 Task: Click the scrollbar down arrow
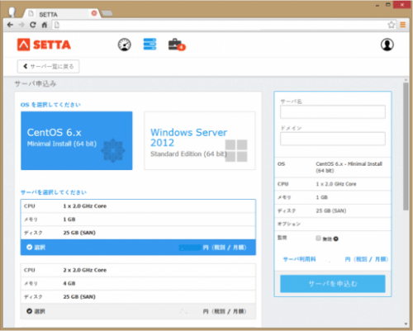406,324
